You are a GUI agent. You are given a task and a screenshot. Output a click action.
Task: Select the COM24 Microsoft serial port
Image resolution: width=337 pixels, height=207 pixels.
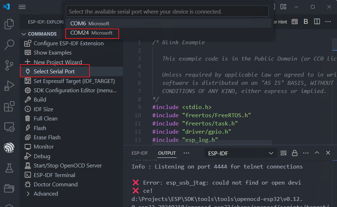pyautogui.click(x=168, y=33)
